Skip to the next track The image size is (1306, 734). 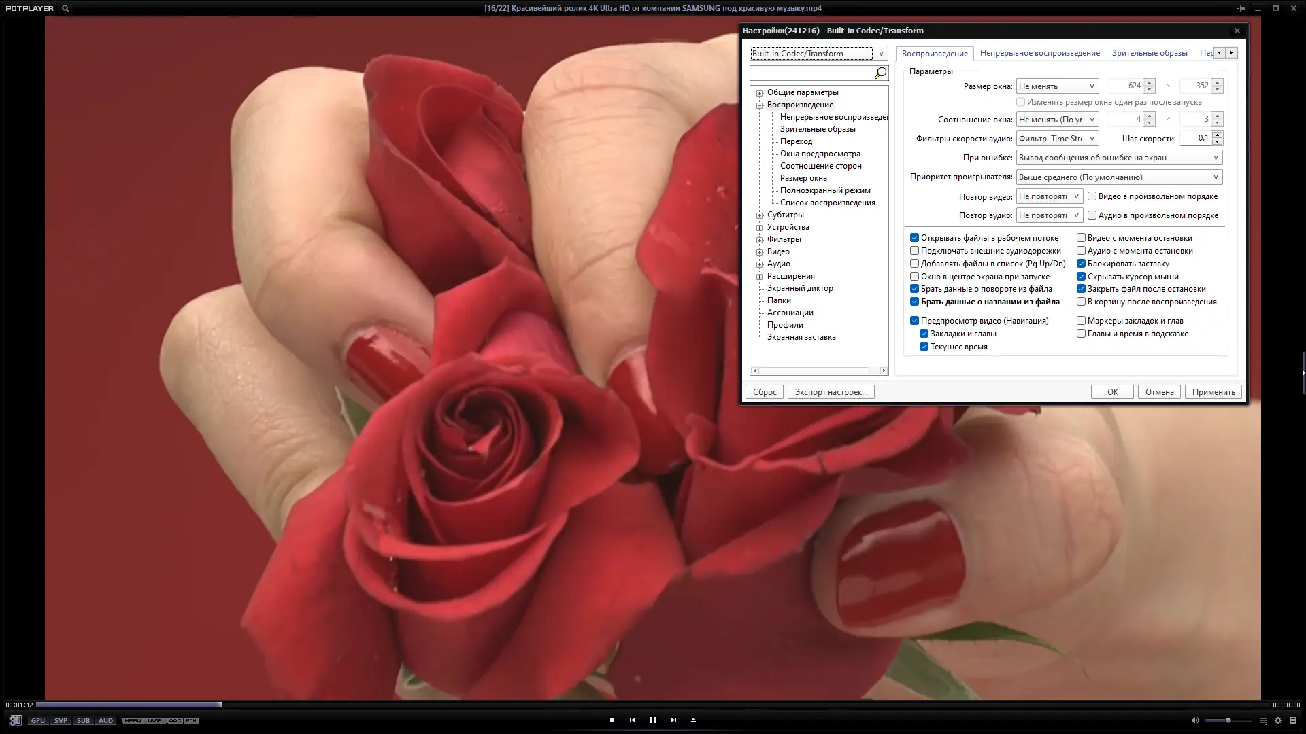(673, 720)
